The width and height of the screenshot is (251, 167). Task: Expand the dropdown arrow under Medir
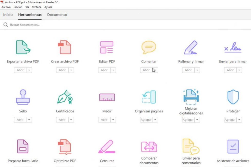tap(113, 120)
